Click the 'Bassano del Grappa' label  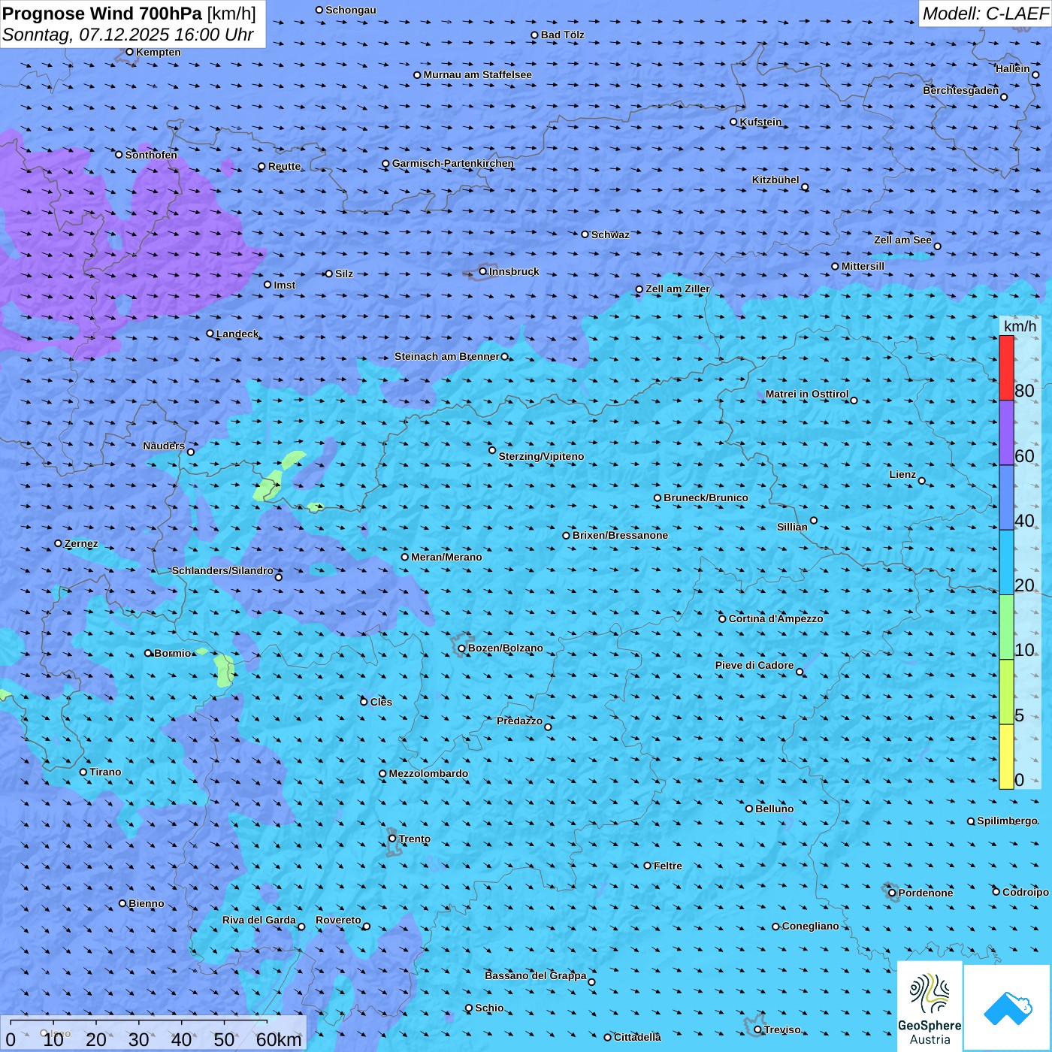(x=536, y=975)
